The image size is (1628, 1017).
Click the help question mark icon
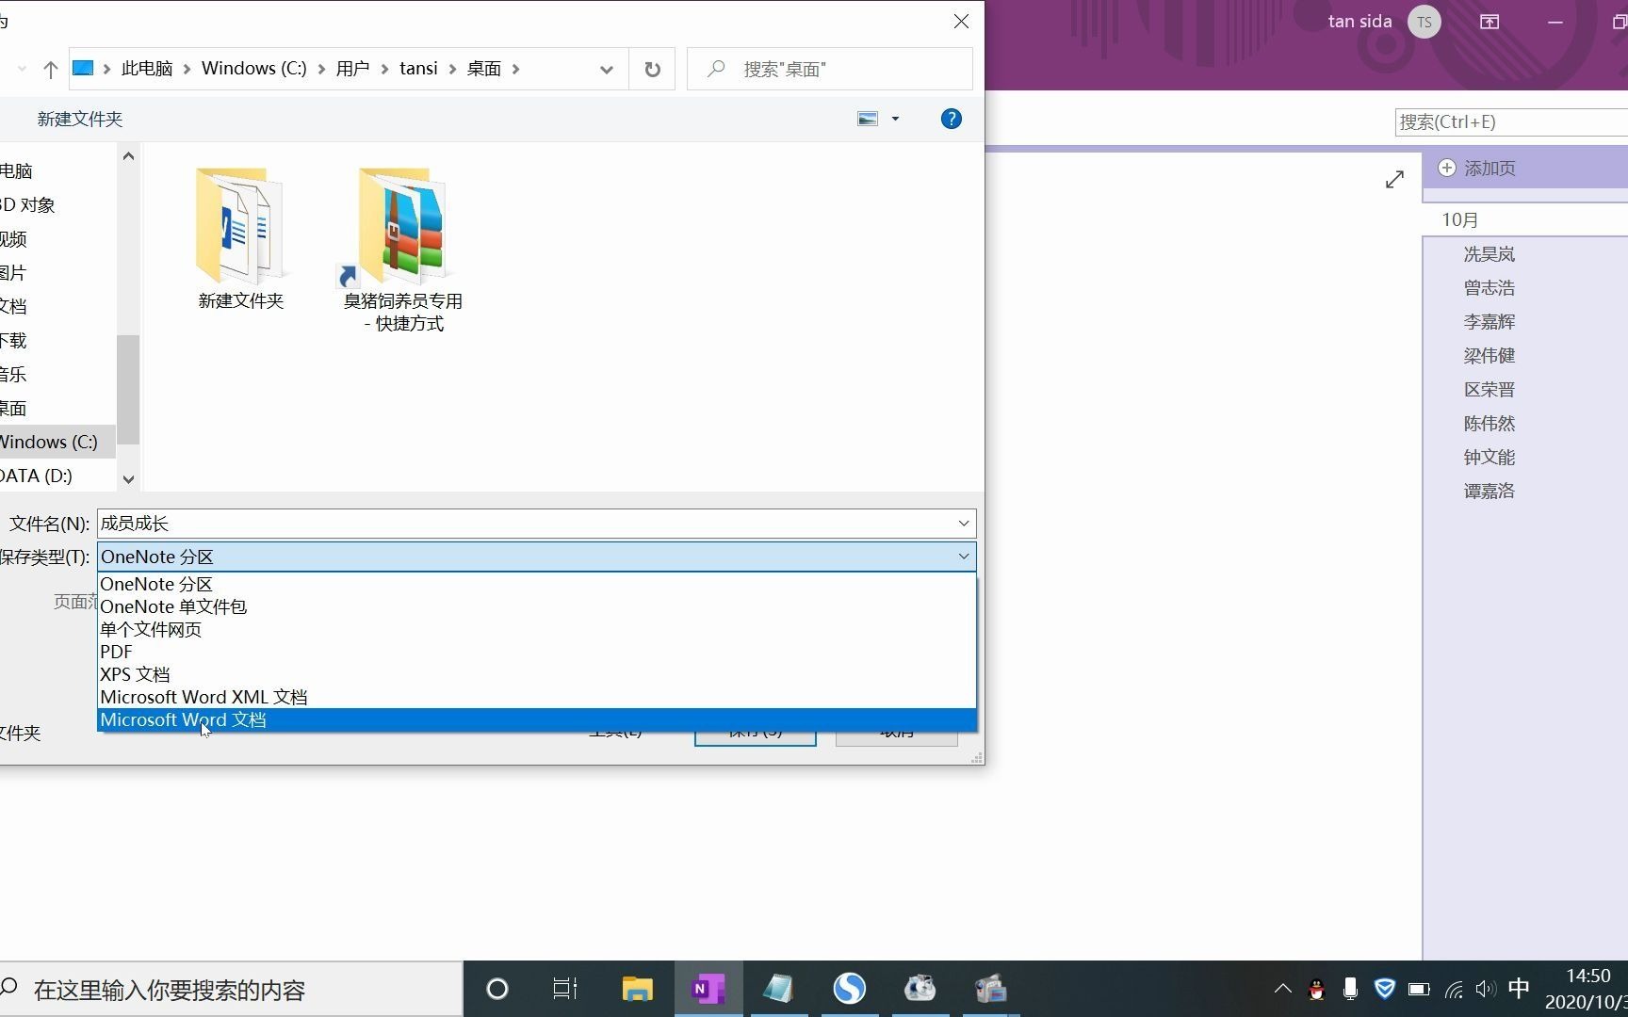point(952,119)
